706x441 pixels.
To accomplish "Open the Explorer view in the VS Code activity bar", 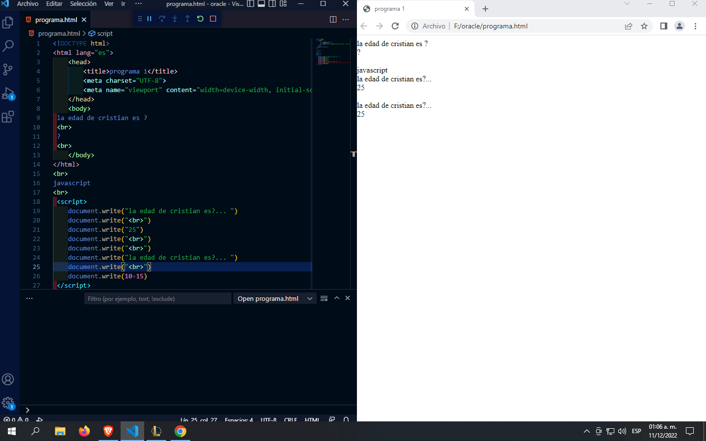I will click(x=8, y=23).
